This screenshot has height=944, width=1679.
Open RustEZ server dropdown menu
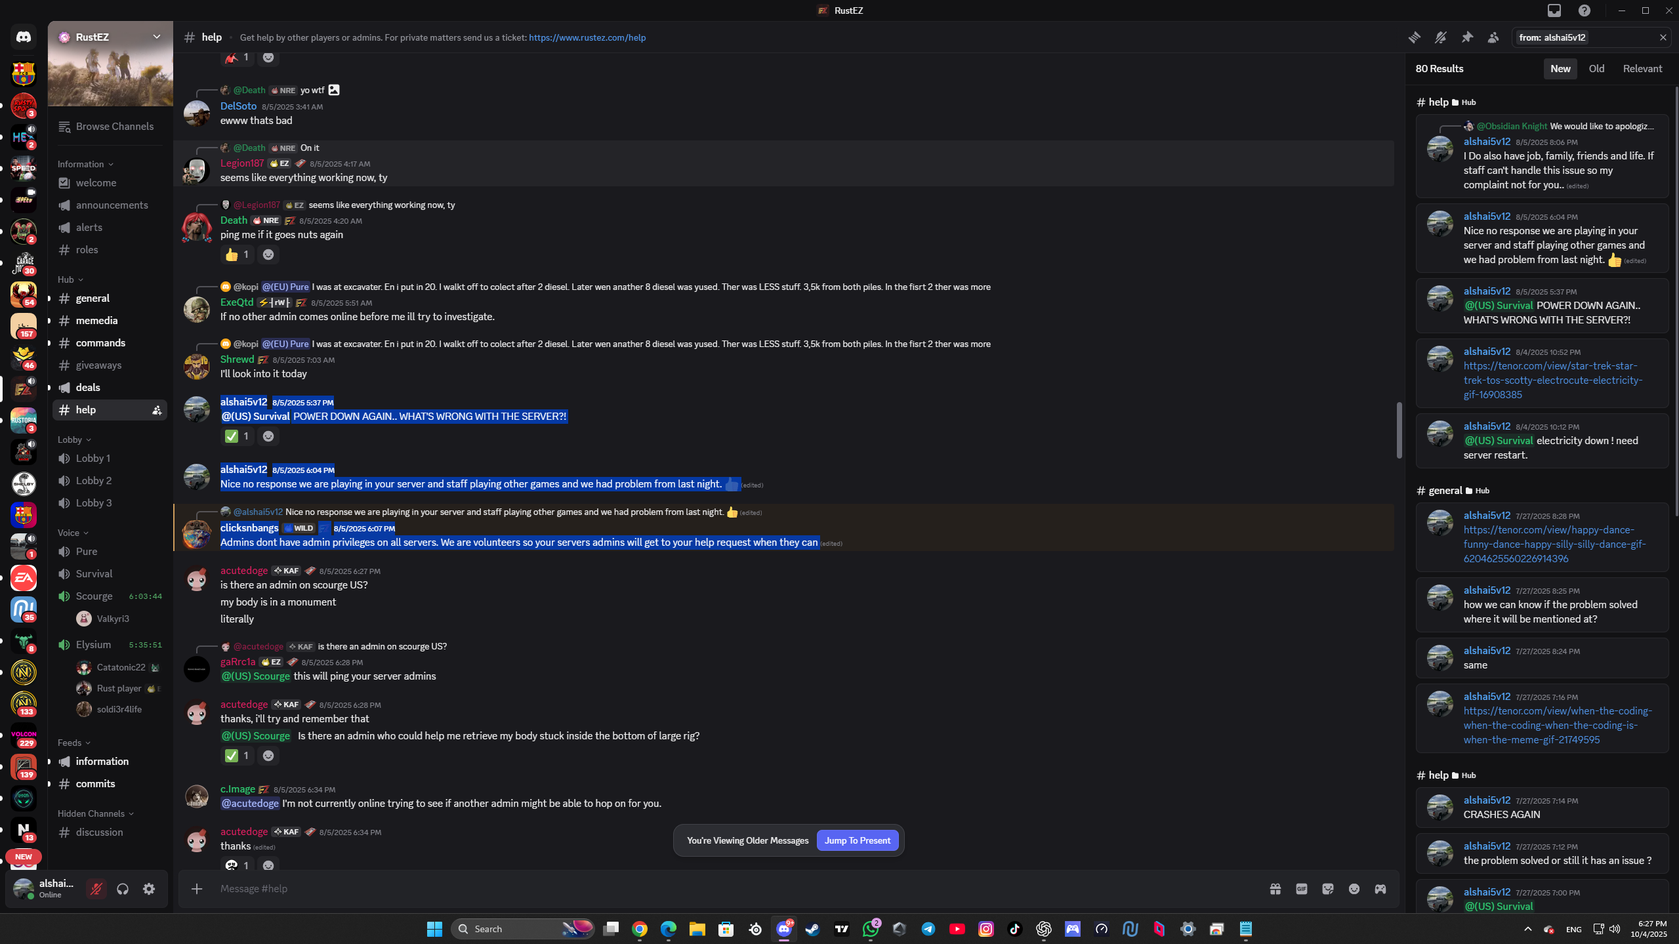(x=156, y=37)
